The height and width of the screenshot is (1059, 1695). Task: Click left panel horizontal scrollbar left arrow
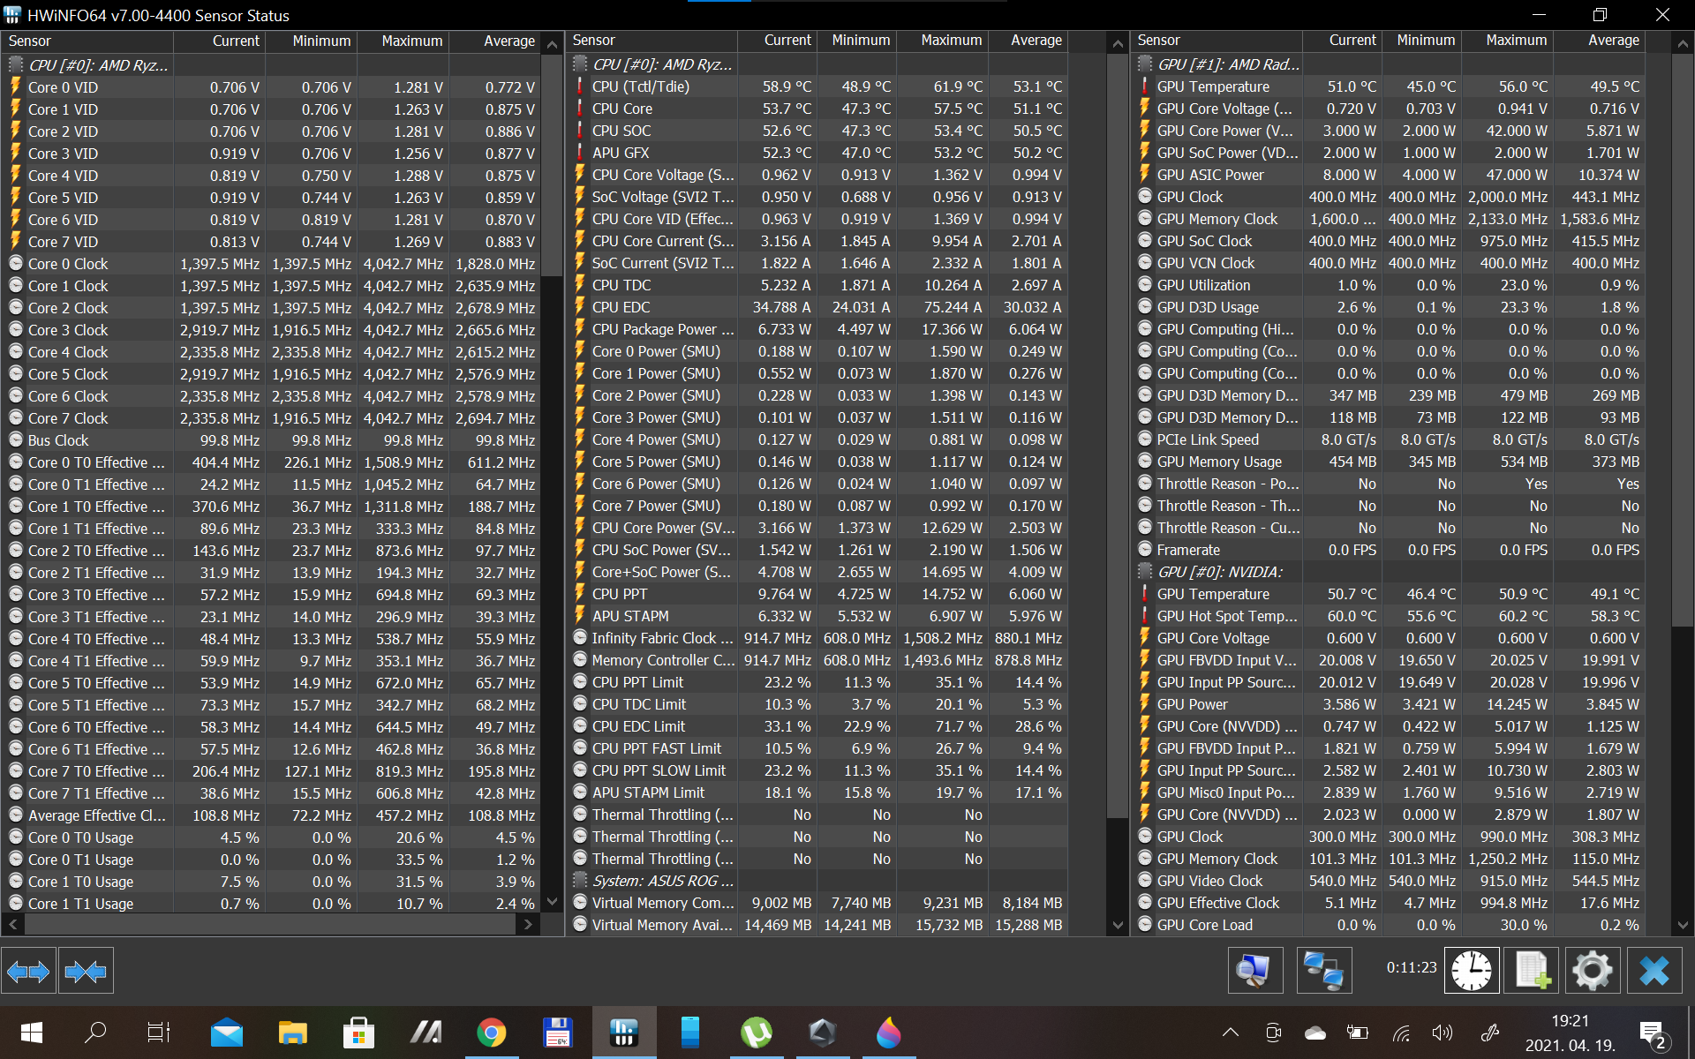(12, 924)
